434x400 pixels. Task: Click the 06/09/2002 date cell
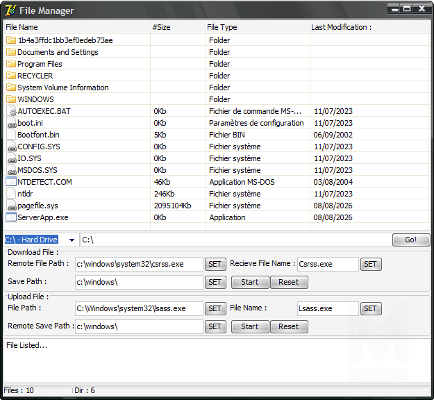tap(333, 135)
